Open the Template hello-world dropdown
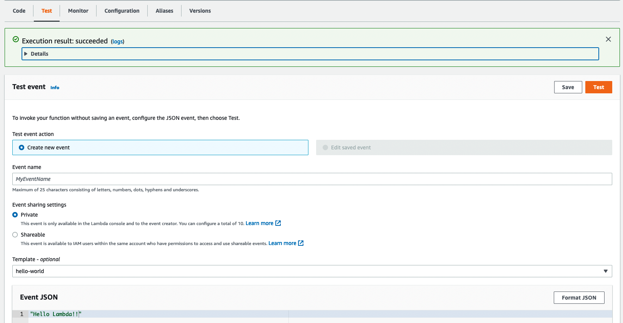The image size is (623, 323). point(312,271)
